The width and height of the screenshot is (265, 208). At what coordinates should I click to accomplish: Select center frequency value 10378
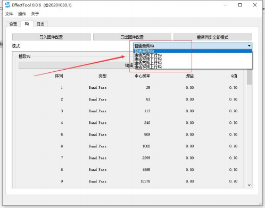[x=145, y=181]
